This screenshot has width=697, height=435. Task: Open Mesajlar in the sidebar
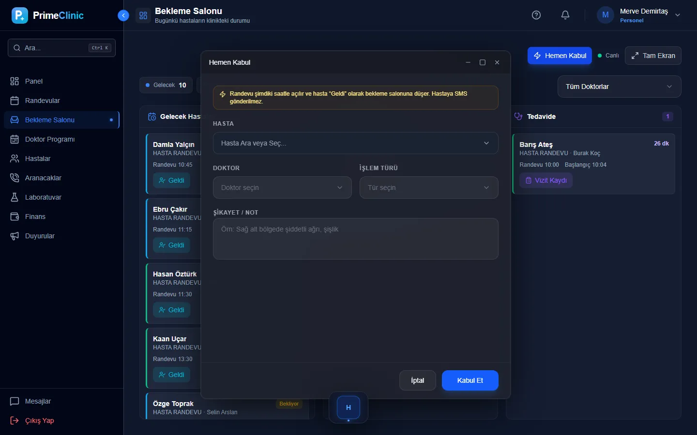[x=61, y=401]
